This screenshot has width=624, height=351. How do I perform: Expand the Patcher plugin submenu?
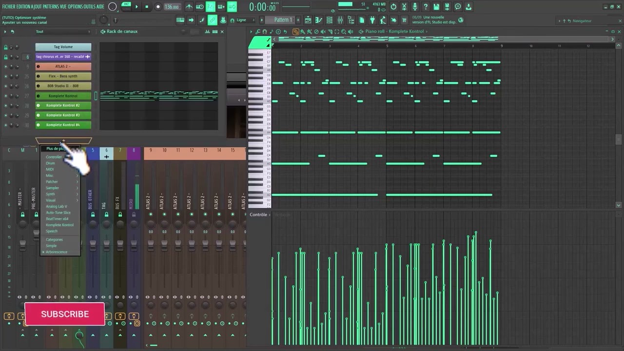pyautogui.click(x=60, y=182)
